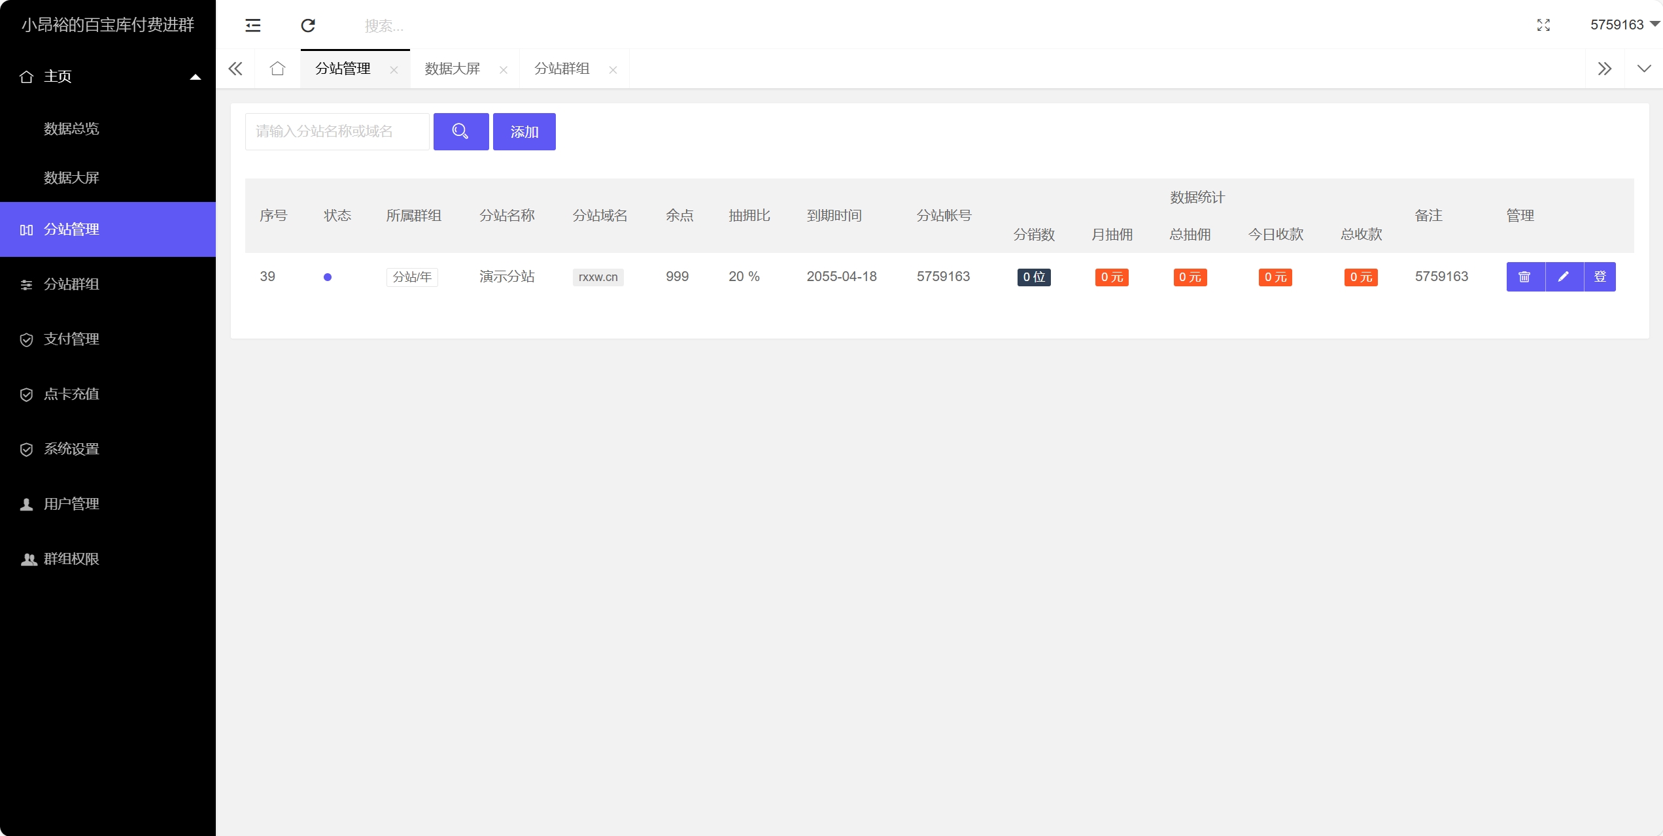1663x836 pixels.
Task: Open the 分站群组 tab
Action: tap(562, 68)
